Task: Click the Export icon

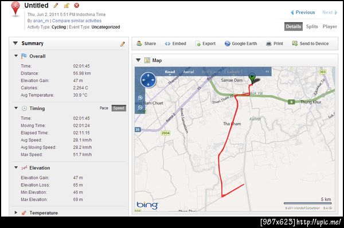Action: tap(198, 44)
